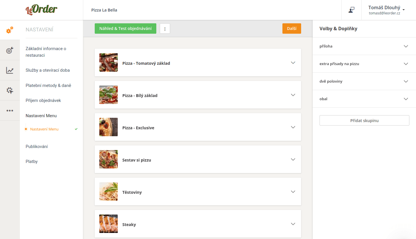Image resolution: width=416 pixels, height=239 pixels.
Task: Click the Náhled & Test objednávání button
Action: click(125, 29)
